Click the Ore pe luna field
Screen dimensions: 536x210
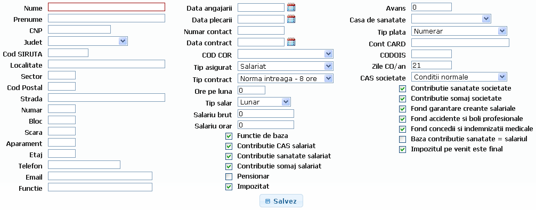tap(251, 90)
